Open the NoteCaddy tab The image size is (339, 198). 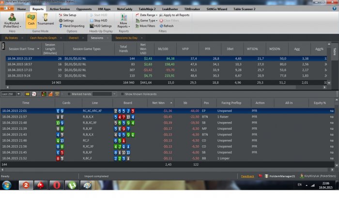point(124,9)
